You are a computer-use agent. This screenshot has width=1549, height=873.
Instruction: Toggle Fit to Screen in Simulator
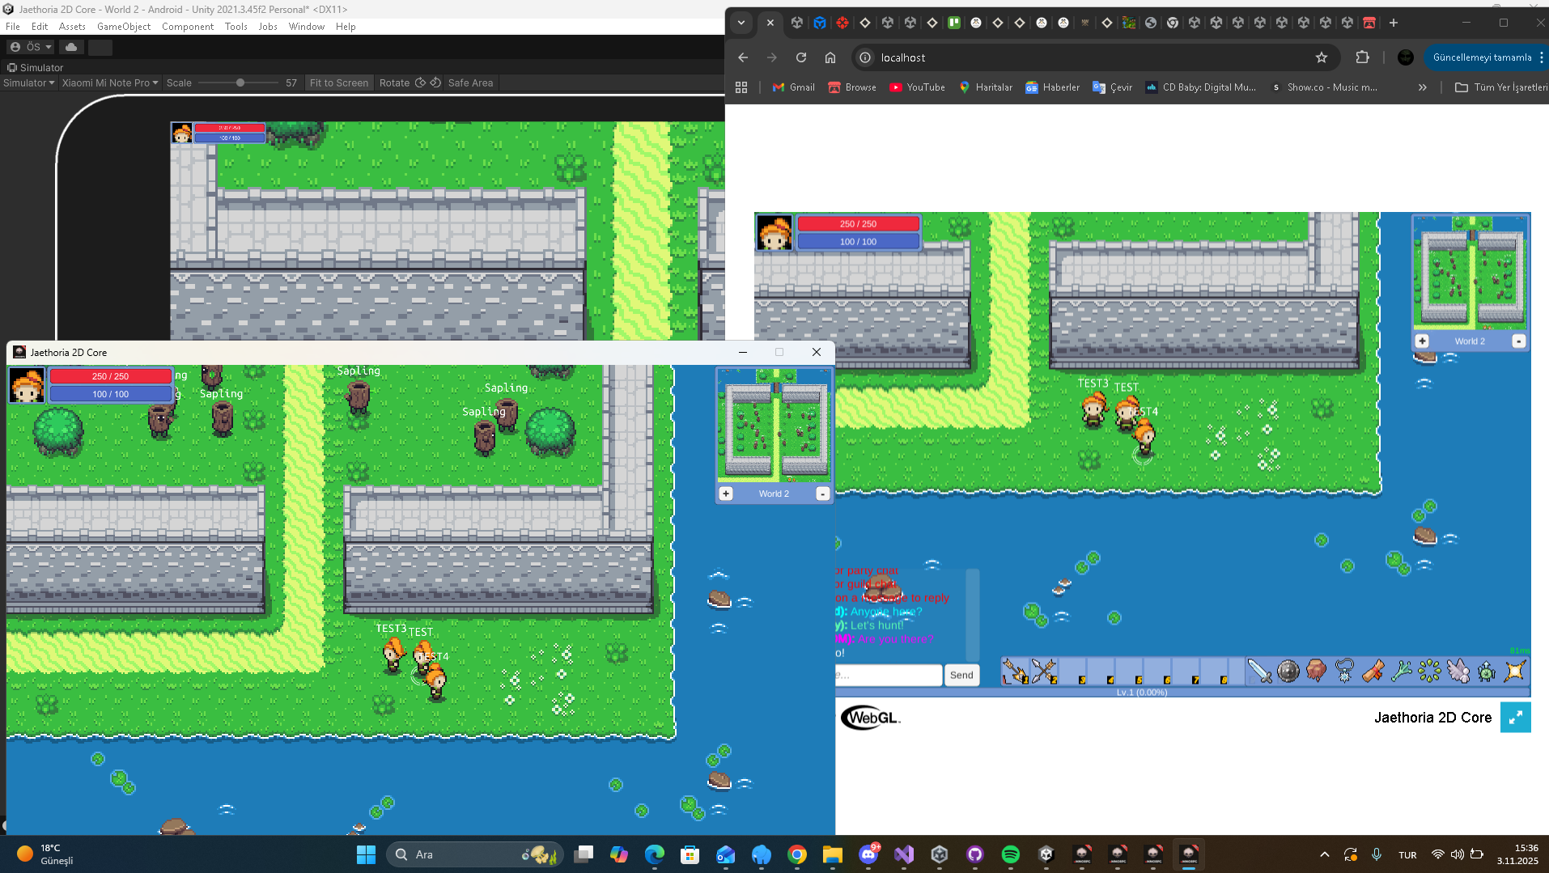[338, 83]
